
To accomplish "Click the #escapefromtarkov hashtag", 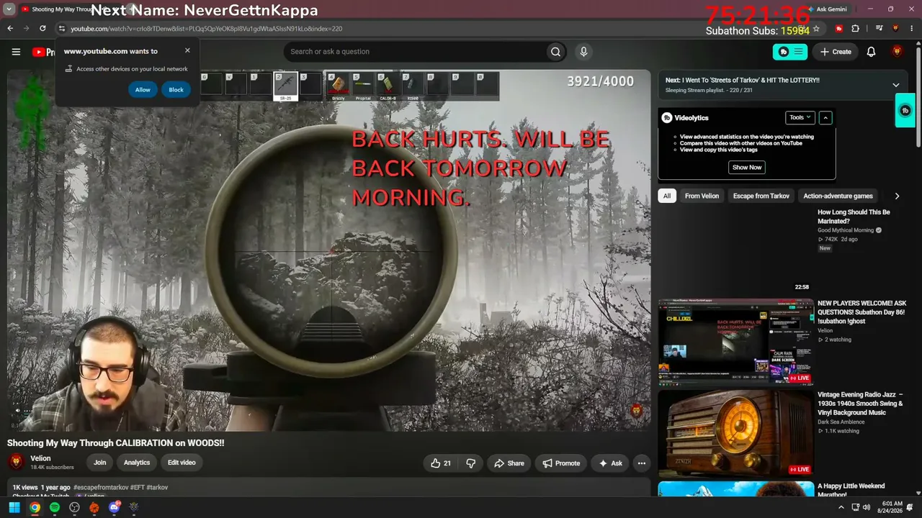I will point(100,487).
